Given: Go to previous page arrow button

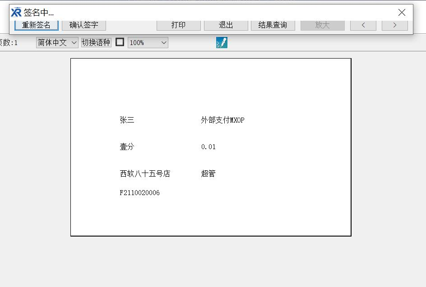Looking at the screenshot, I should click(x=363, y=25).
